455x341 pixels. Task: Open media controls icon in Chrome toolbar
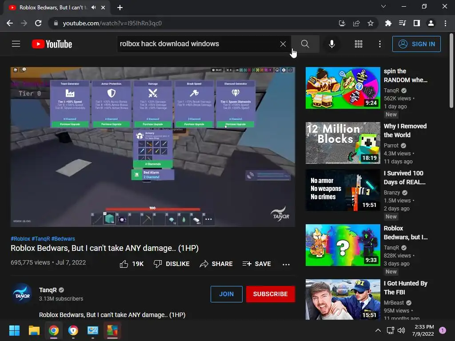(x=402, y=23)
